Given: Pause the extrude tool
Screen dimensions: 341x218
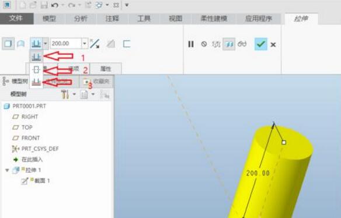Looking at the screenshot, I should [x=191, y=44].
